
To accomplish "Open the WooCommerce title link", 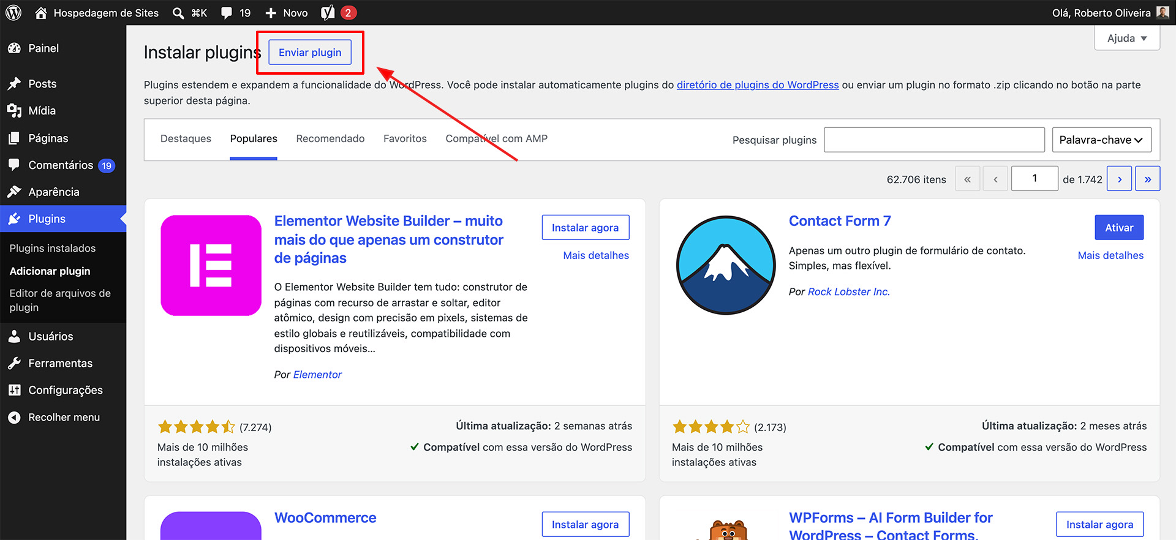I will click(325, 518).
